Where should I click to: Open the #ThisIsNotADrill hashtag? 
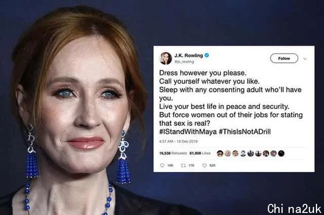pyautogui.click(x=245, y=132)
